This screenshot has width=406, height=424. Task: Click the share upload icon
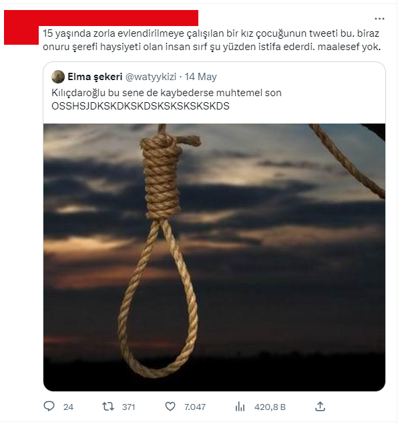pyautogui.click(x=320, y=406)
